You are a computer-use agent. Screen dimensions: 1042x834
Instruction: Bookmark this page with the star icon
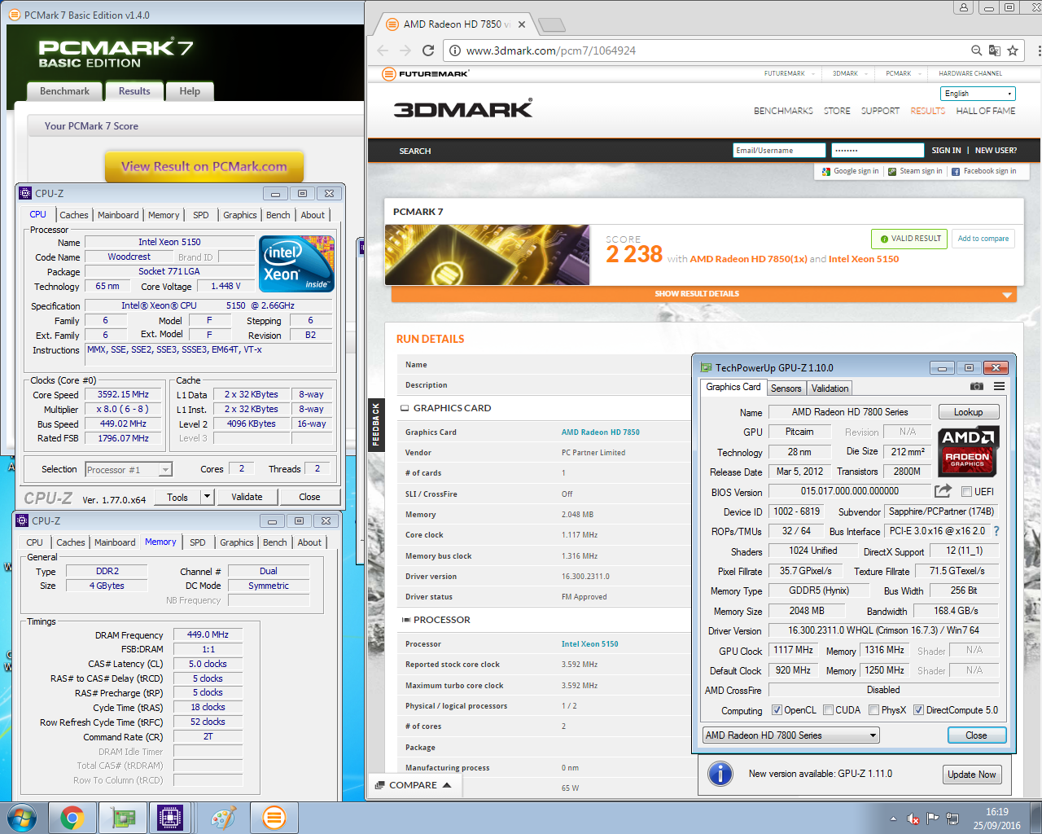[1013, 50]
